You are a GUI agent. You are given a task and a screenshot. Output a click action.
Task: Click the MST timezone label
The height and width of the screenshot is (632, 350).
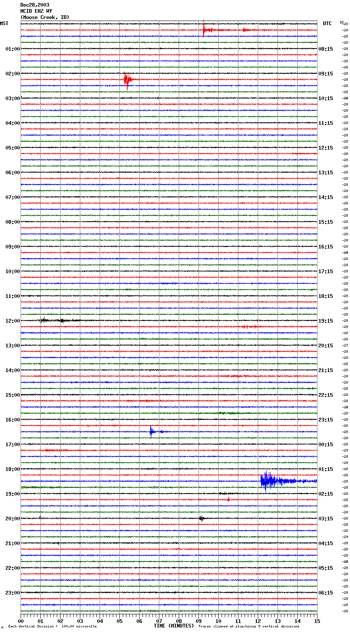[x=4, y=23]
